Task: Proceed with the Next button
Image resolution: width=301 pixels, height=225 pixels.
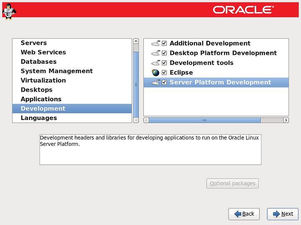Action: 283,214
